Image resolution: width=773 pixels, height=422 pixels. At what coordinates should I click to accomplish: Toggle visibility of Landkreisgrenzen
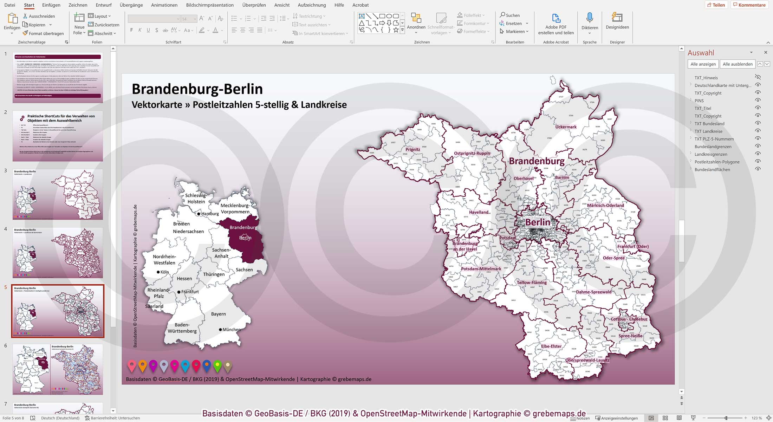[758, 154]
